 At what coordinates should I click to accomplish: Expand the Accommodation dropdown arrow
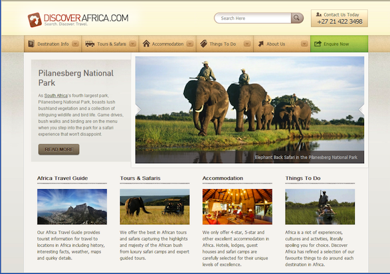pos(190,44)
